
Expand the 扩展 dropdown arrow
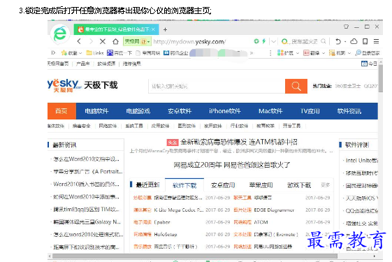[298, 53]
